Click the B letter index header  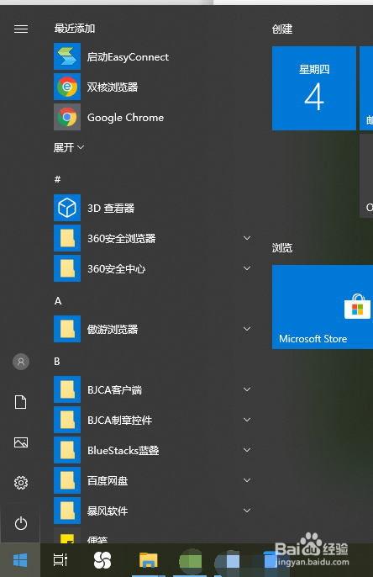57,362
